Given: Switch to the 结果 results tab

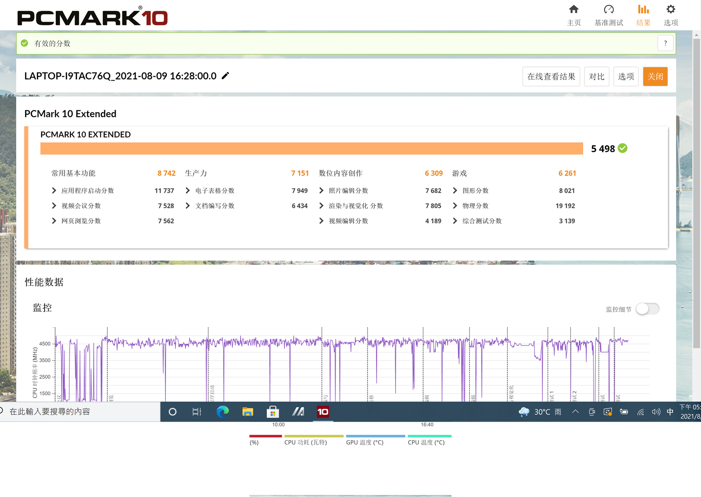Looking at the screenshot, I should tap(643, 15).
